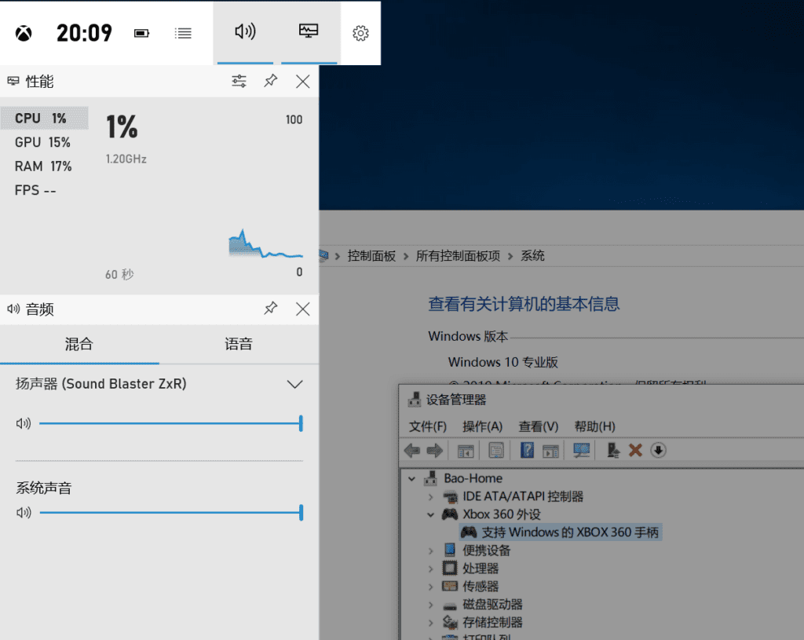This screenshot has height=640, width=804.
Task: Select the RAM 17% metric
Action: (43, 166)
